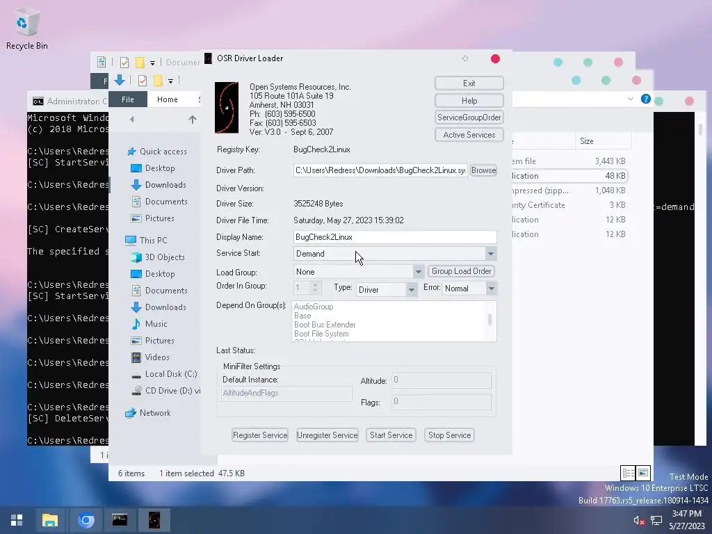
Task: Open the Type Driver dropdown
Action: tap(412, 290)
